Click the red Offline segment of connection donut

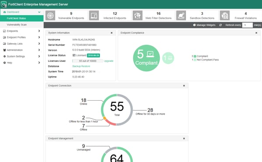[x=110, y=122]
